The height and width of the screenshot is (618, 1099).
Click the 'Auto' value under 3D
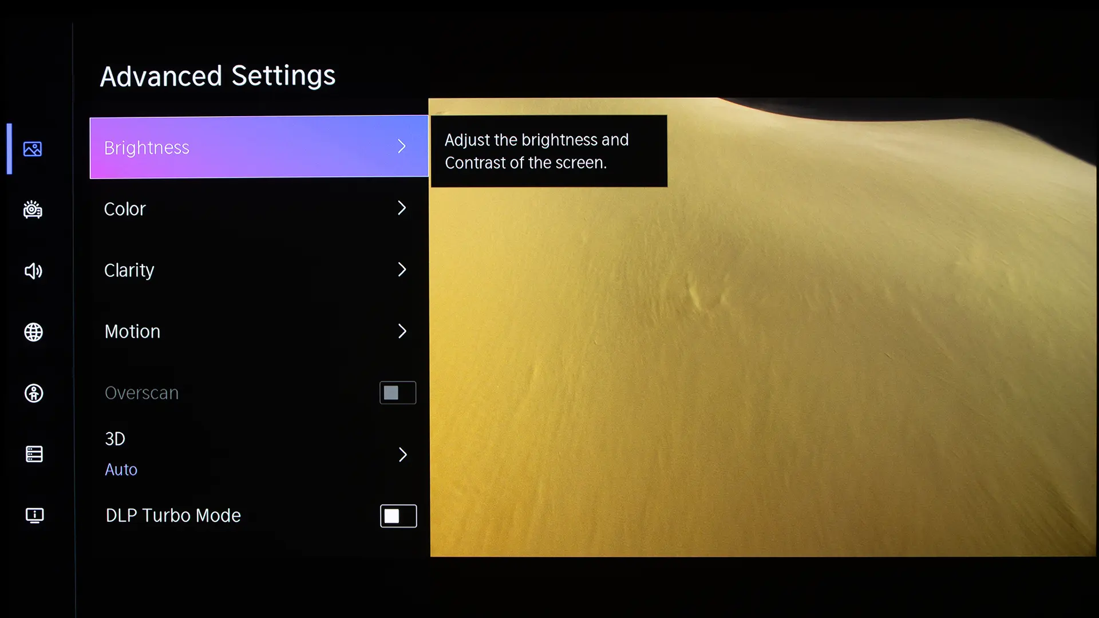(121, 470)
